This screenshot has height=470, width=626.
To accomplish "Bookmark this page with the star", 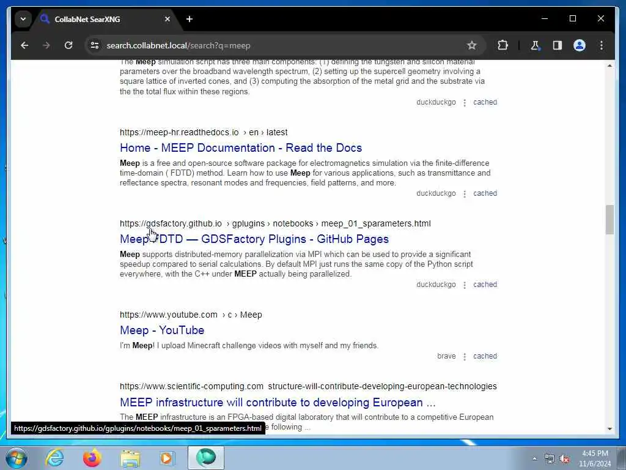I will 471,45.
